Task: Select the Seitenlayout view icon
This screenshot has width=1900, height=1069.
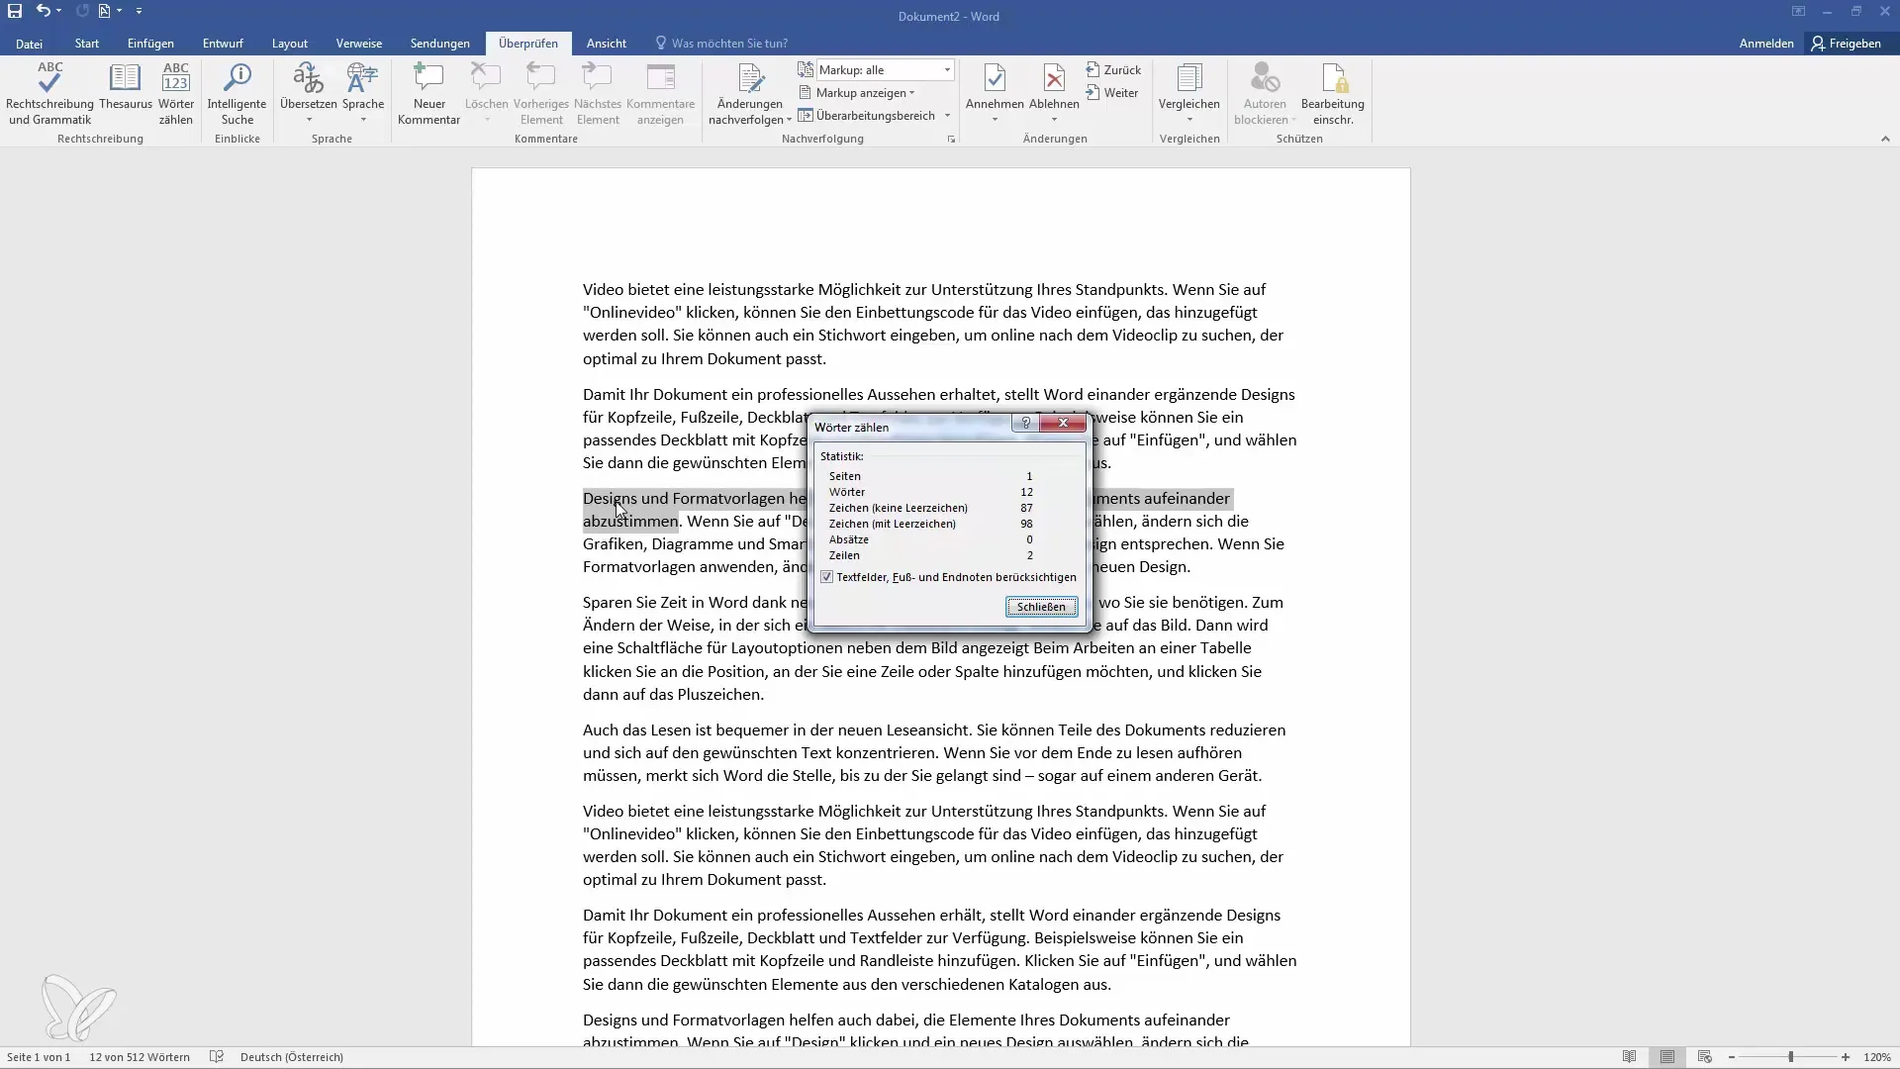Action: pyautogui.click(x=1667, y=1057)
